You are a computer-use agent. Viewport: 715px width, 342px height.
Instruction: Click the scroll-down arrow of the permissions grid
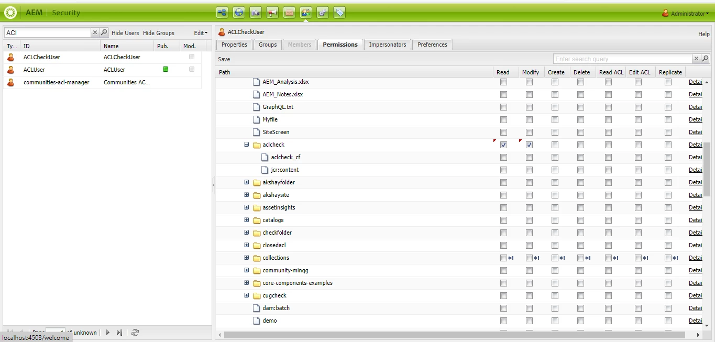click(x=707, y=325)
